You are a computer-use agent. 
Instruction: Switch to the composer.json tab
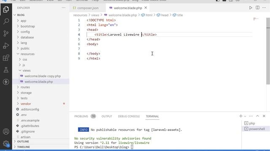[x=88, y=8]
